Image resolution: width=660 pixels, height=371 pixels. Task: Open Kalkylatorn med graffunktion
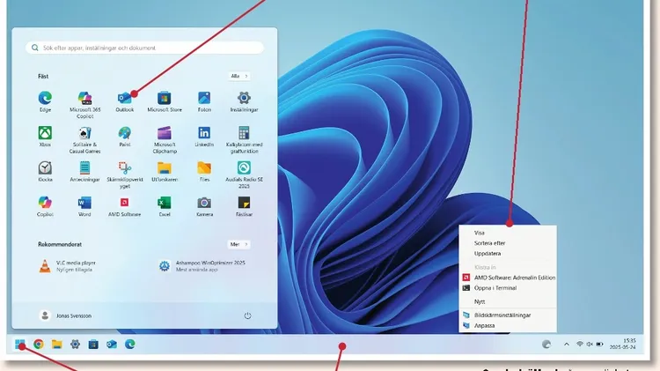tap(244, 140)
